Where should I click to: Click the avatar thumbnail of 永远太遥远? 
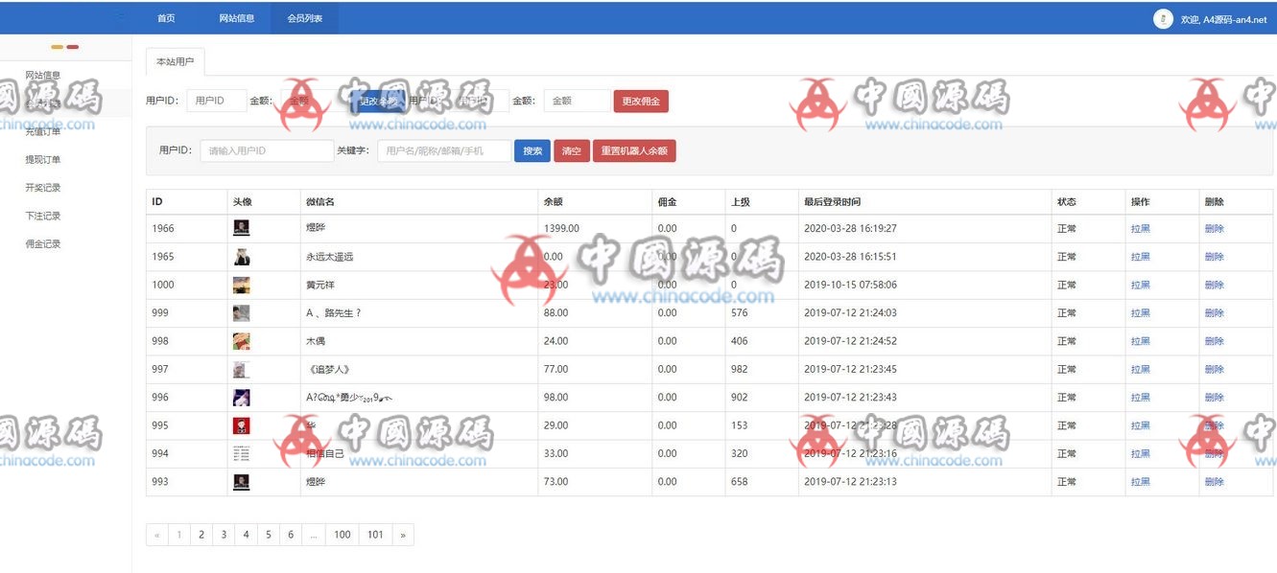pyautogui.click(x=241, y=257)
